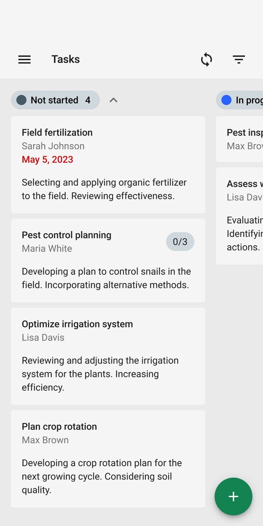Click the red due date May 5, 2023
This screenshot has width=263, height=526.
click(47, 160)
